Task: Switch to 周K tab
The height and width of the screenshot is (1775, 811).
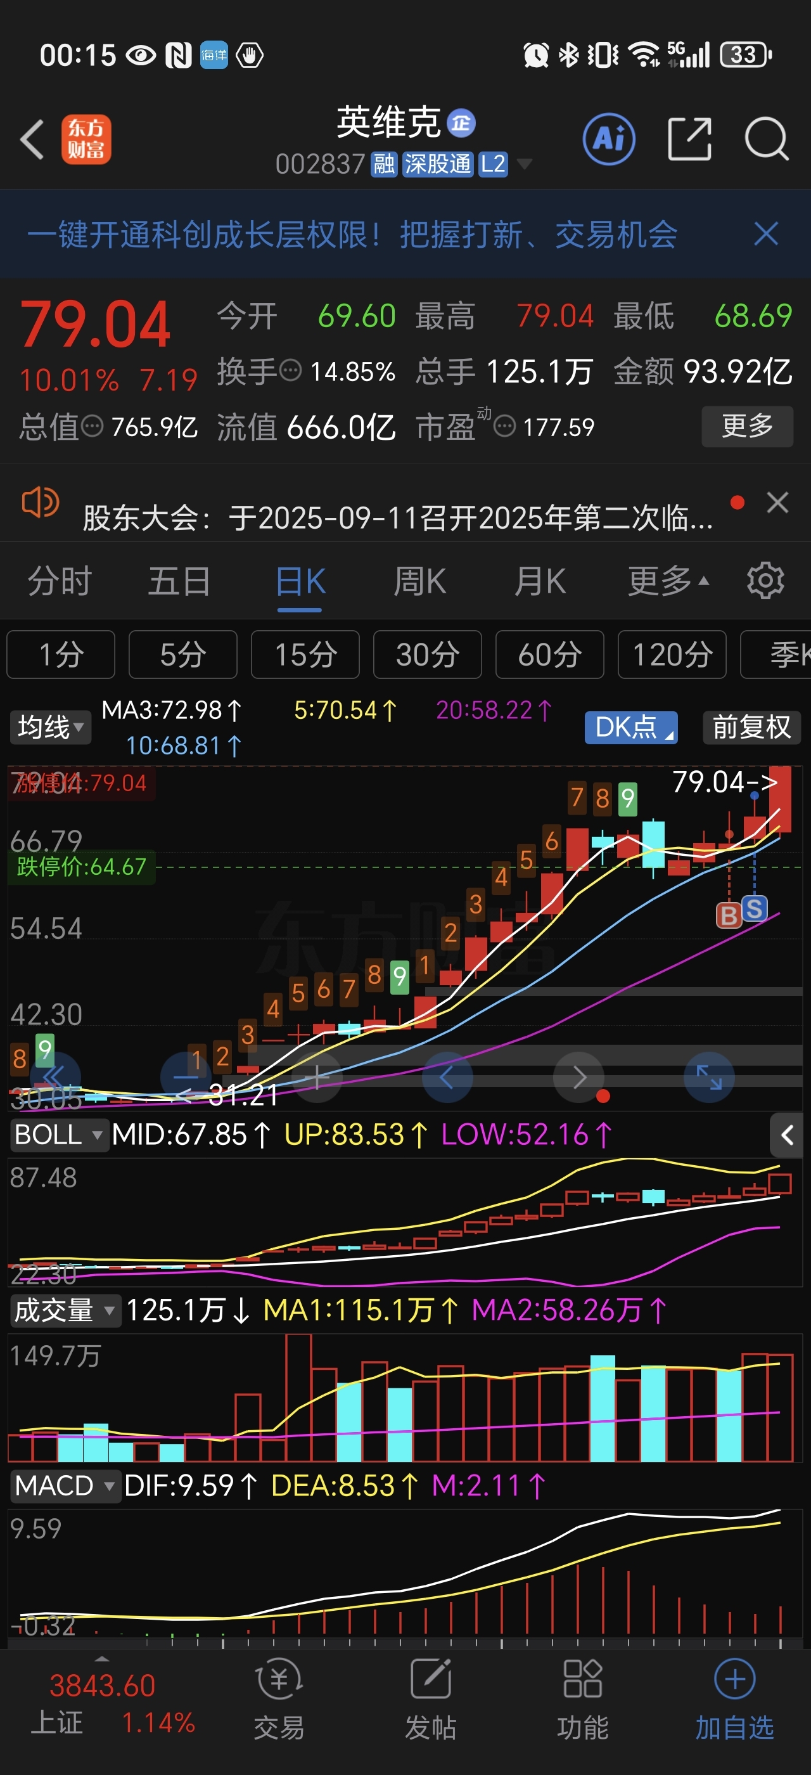Action: click(x=420, y=581)
